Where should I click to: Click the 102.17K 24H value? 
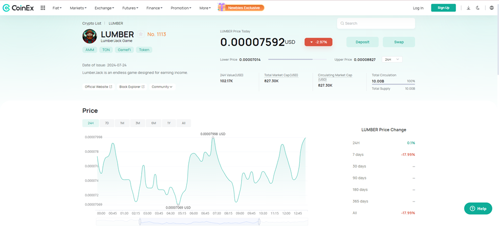click(227, 81)
